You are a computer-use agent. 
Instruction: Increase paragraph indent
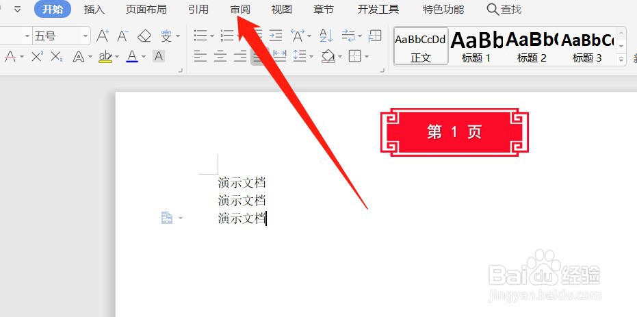[x=276, y=36]
